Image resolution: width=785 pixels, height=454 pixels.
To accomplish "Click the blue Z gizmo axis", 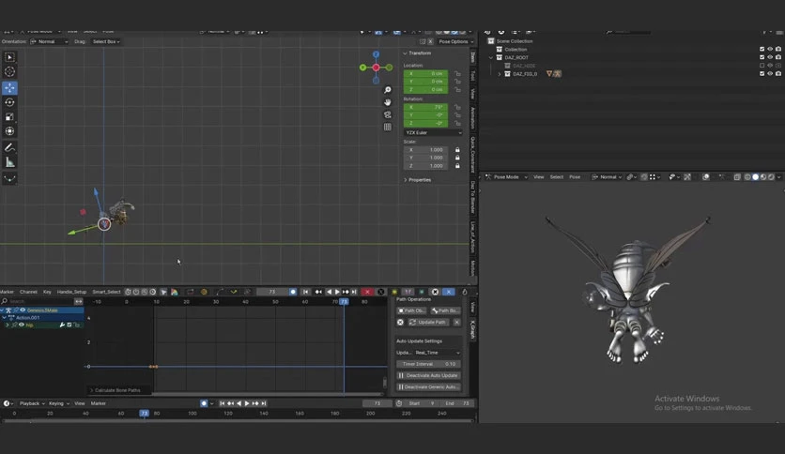I will [x=376, y=54].
